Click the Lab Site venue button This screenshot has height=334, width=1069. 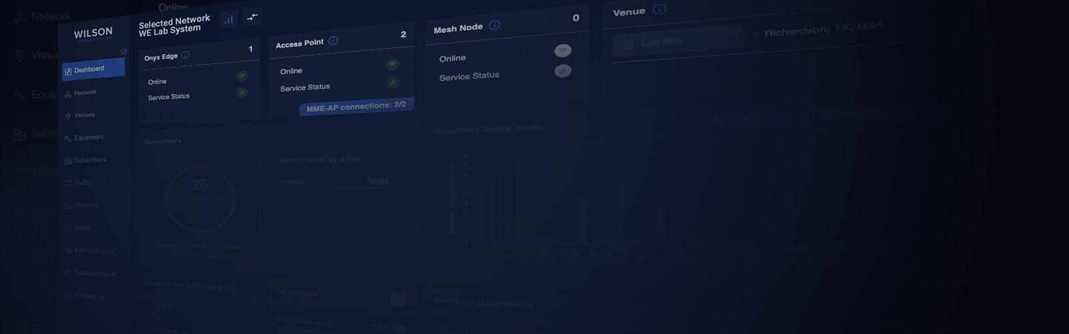(678, 41)
